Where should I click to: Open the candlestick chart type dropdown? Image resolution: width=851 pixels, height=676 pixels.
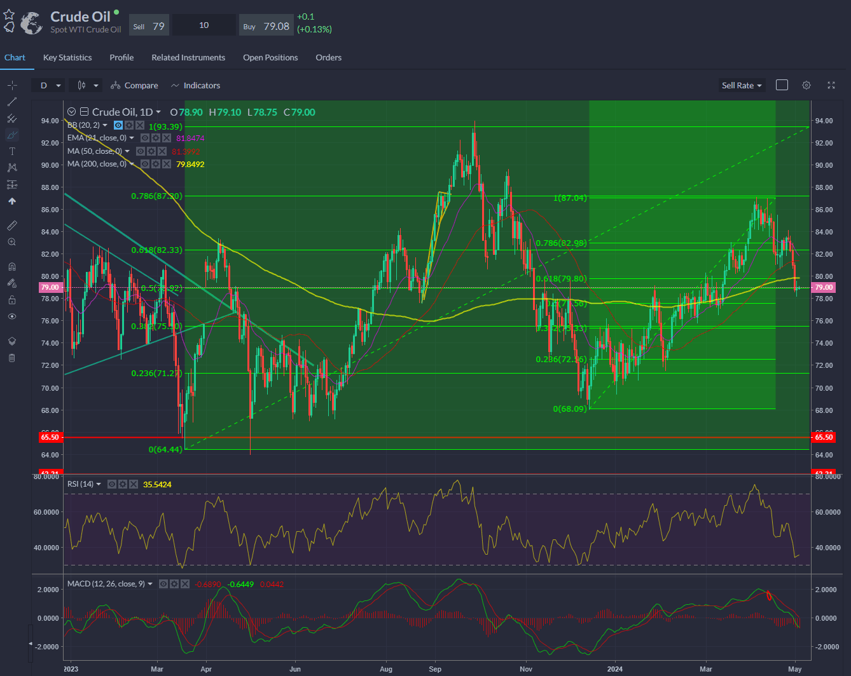coord(87,85)
